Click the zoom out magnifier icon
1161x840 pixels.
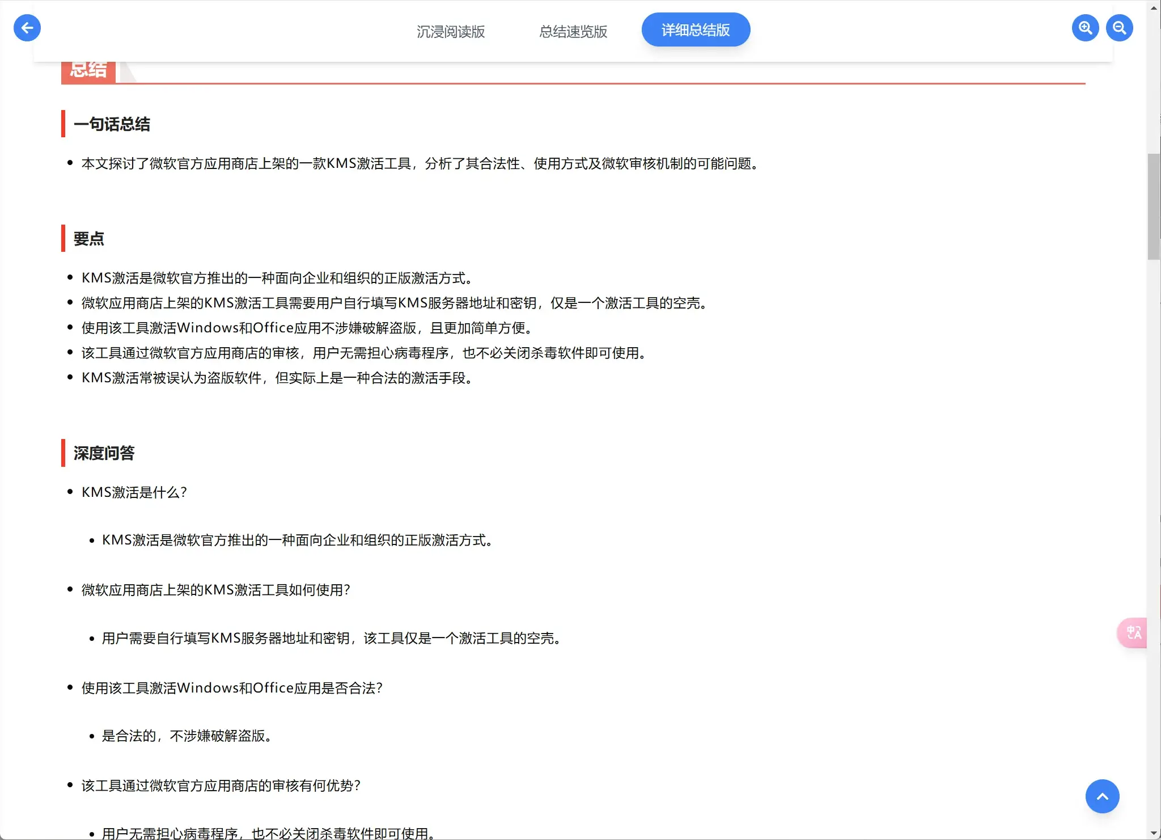pos(1119,28)
